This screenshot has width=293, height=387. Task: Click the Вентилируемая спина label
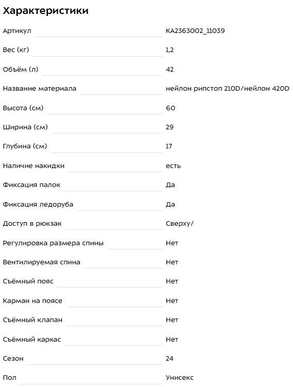[x=41, y=262]
